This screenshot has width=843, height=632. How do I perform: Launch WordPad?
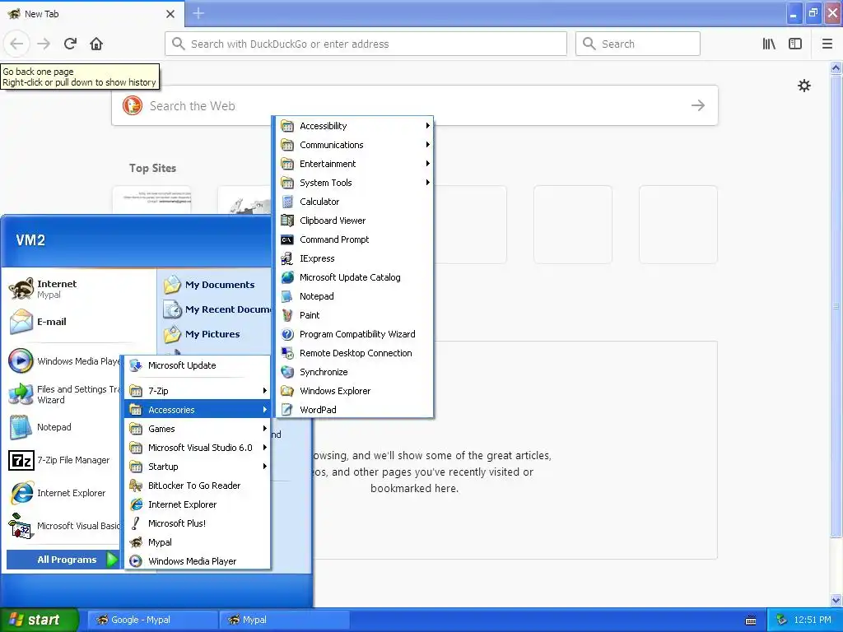click(x=354, y=410)
